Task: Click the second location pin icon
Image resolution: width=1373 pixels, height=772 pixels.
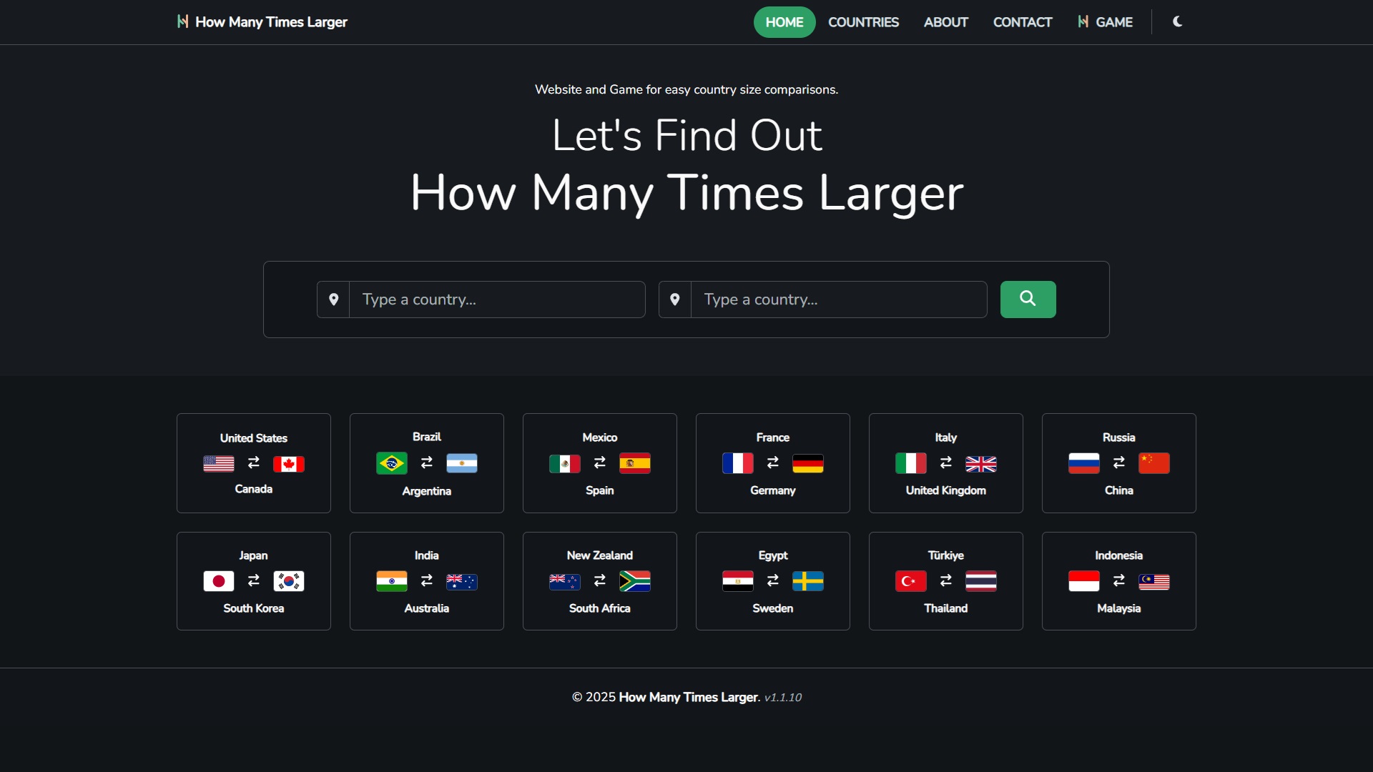Action: pyautogui.click(x=674, y=299)
